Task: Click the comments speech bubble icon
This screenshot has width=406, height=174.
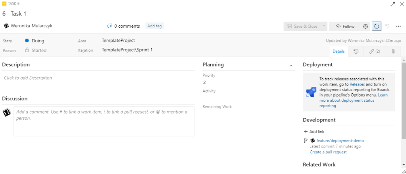Action: tap(110, 26)
